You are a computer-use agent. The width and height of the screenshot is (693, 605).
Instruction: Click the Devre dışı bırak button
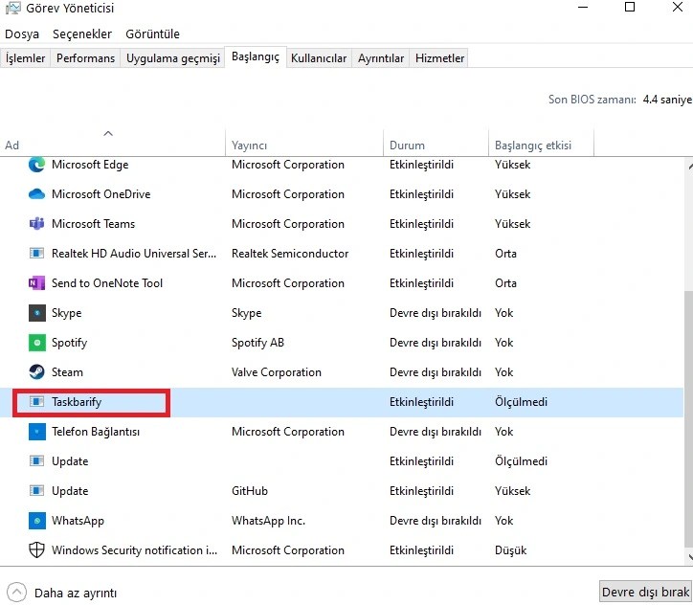point(646,592)
